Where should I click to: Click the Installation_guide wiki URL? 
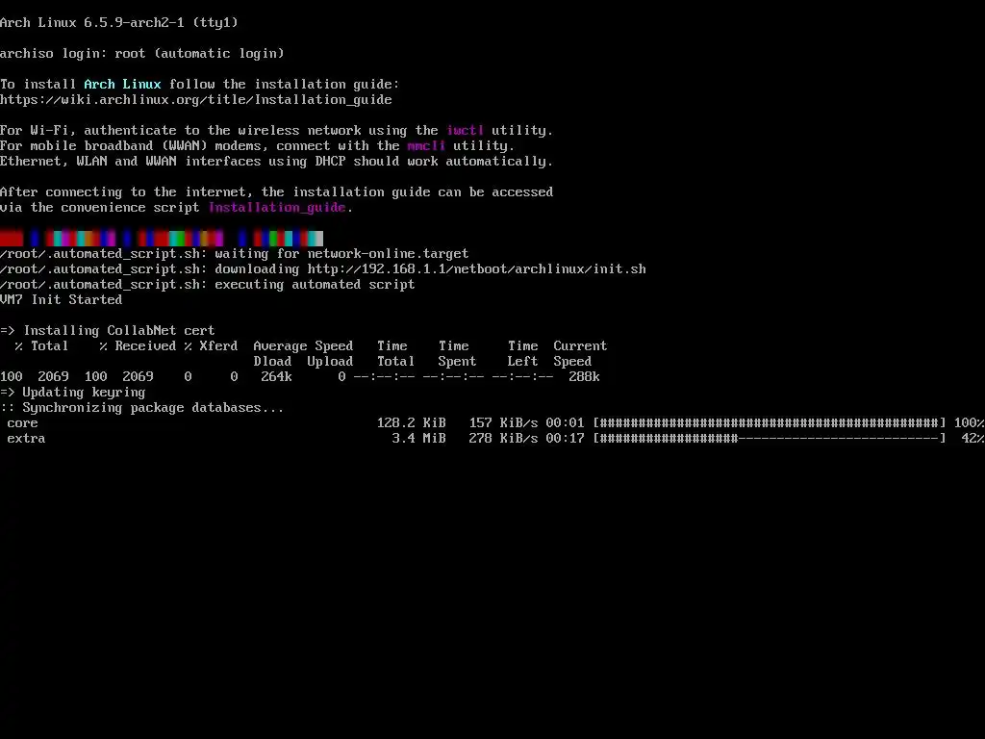click(x=196, y=100)
